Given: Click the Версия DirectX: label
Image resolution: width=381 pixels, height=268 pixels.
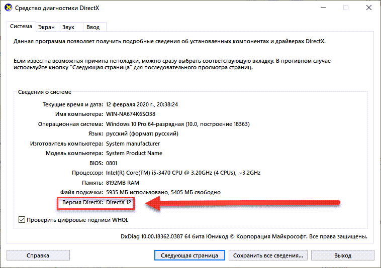Looking at the screenshot, I should pyautogui.click(x=82, y=202).
